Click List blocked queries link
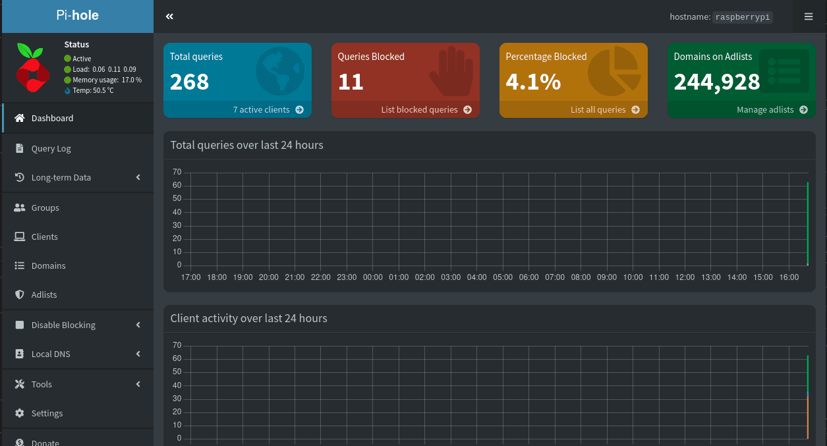The image size is (827, 446). (x=426, y=110)
